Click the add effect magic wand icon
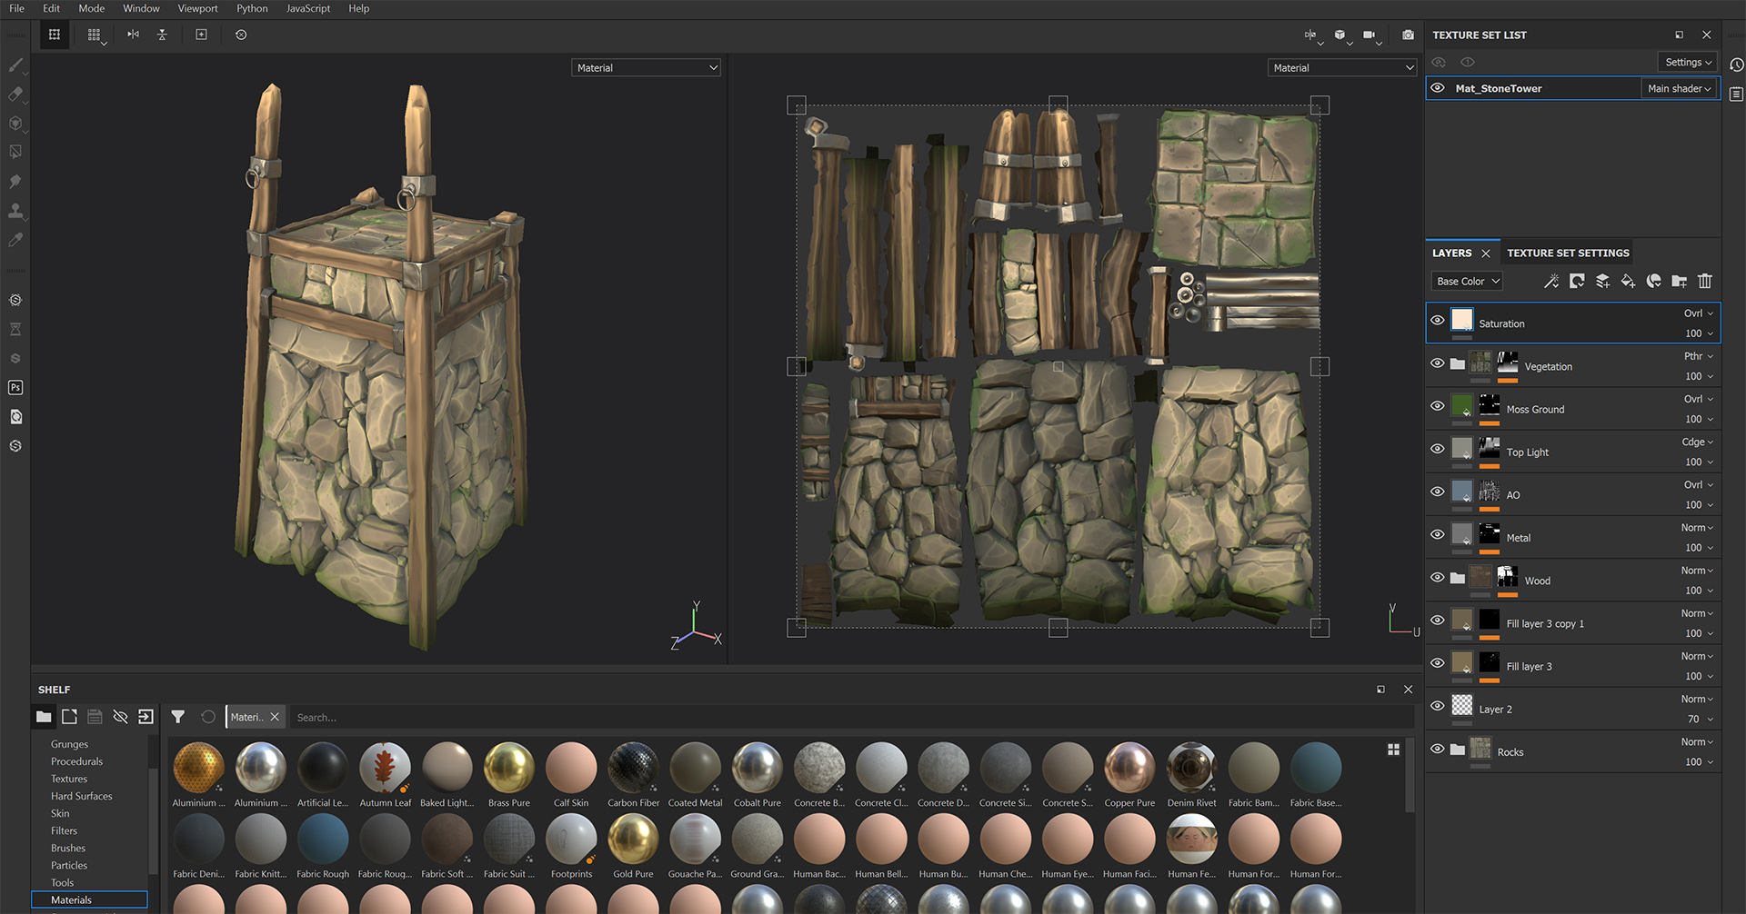Image resolution: width=1746 pixels, height=914 pixels. click(1551, 282)
